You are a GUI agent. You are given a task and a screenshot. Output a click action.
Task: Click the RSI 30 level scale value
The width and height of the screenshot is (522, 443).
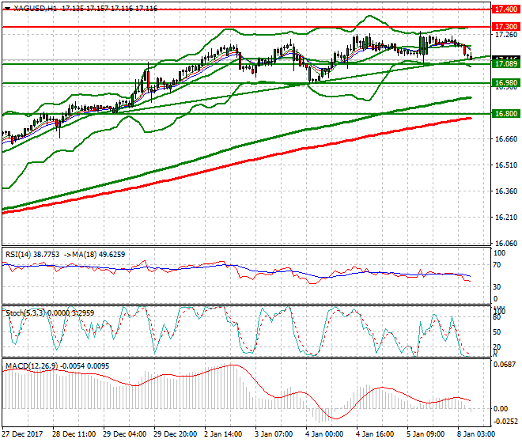[497, 287]
